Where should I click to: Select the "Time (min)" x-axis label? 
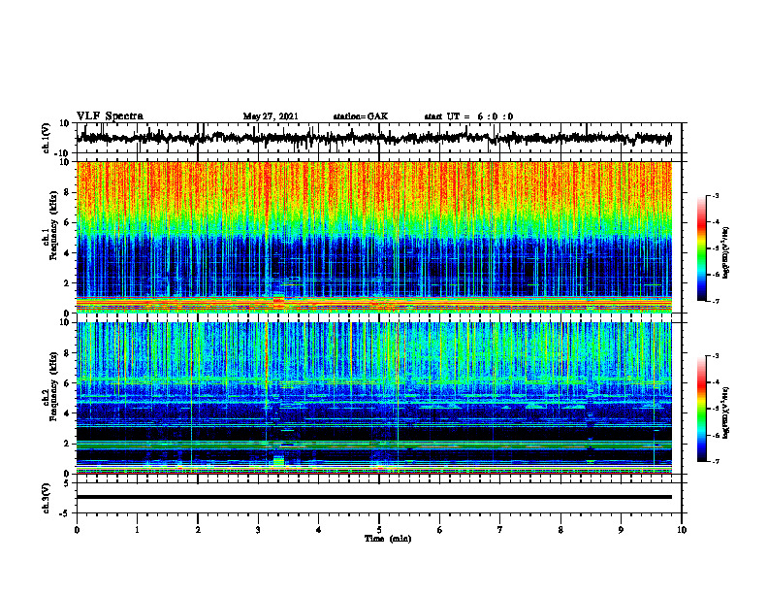click(388, 539)
